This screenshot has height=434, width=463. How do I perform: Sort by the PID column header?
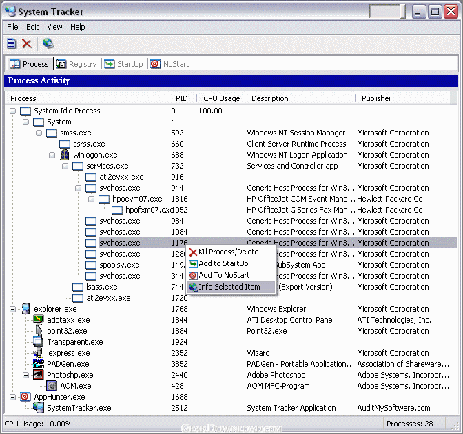(183, 98)
